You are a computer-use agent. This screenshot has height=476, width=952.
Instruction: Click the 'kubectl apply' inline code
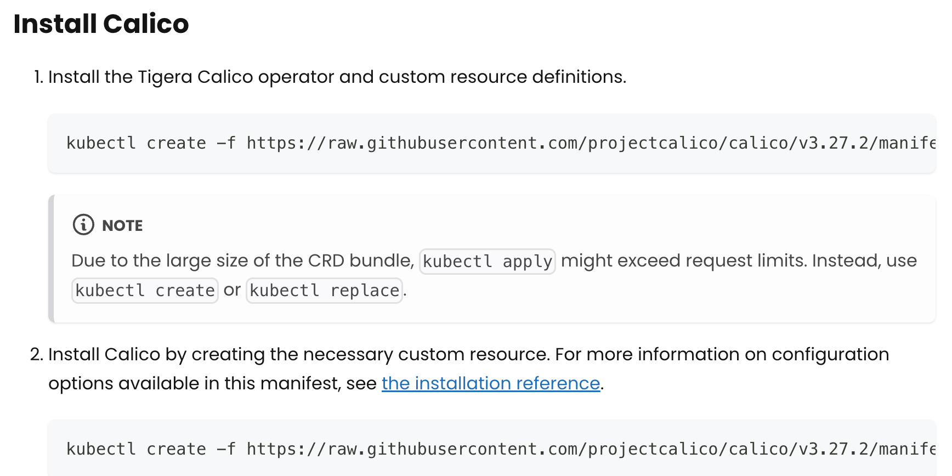(x=487, y=262)
